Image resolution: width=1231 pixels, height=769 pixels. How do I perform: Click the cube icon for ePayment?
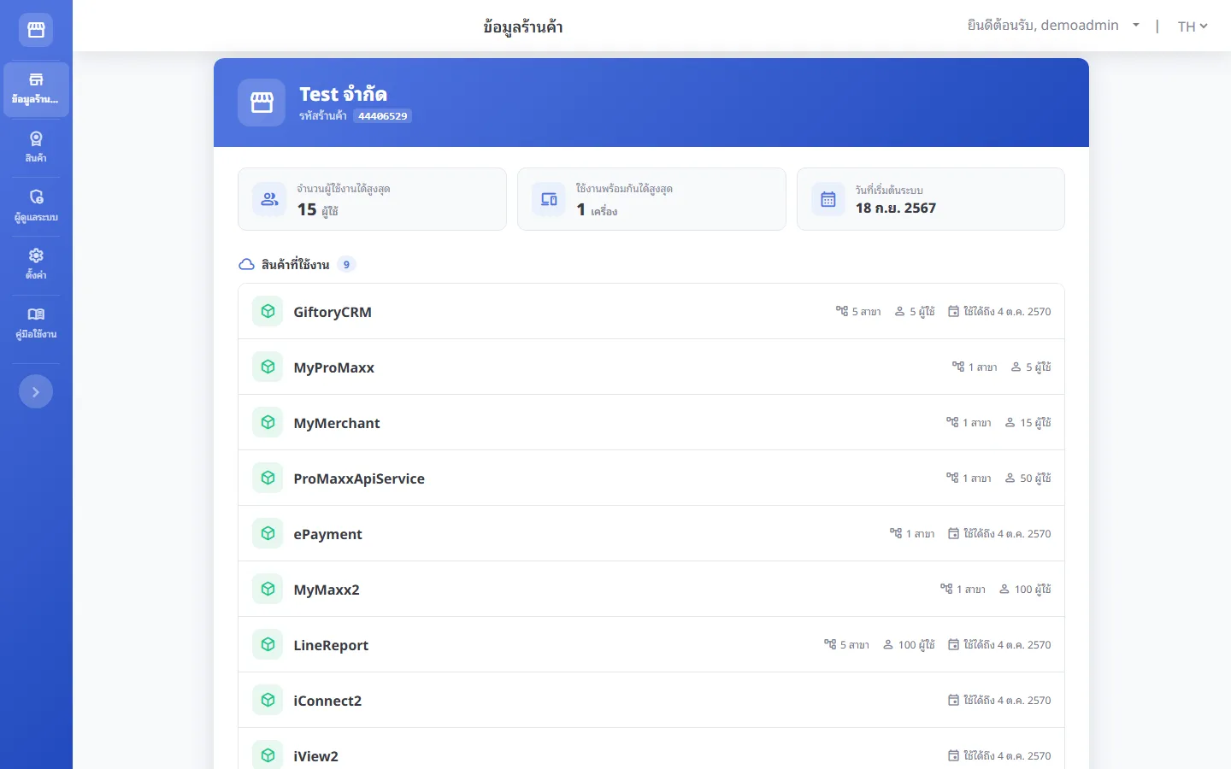pyautogui.click(x=268, y=533)
